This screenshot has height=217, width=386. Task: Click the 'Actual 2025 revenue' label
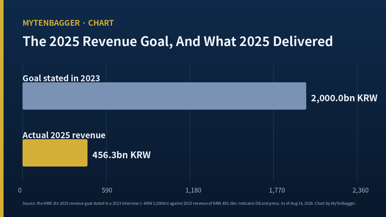point(64,135)
